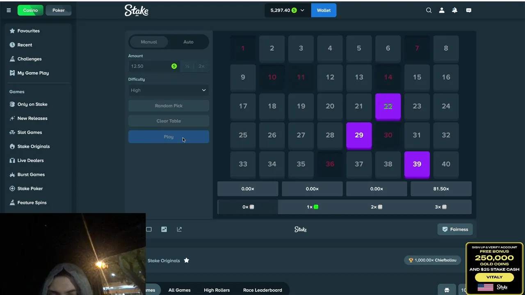
Task: Open the search magnifier icon
Action: (429, 10)
